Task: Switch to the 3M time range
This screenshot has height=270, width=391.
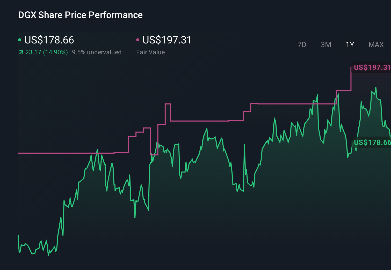Action: pos(326,44)
